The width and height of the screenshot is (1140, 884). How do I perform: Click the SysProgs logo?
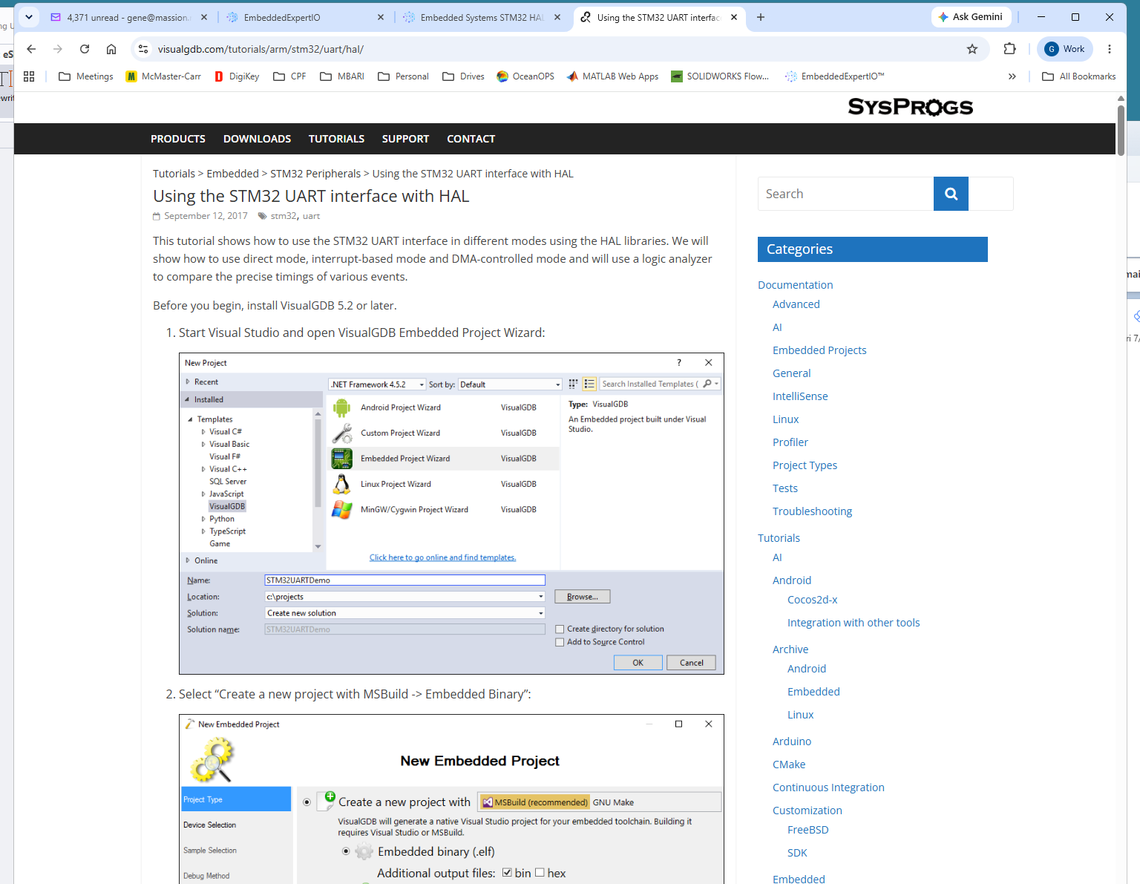910,107
